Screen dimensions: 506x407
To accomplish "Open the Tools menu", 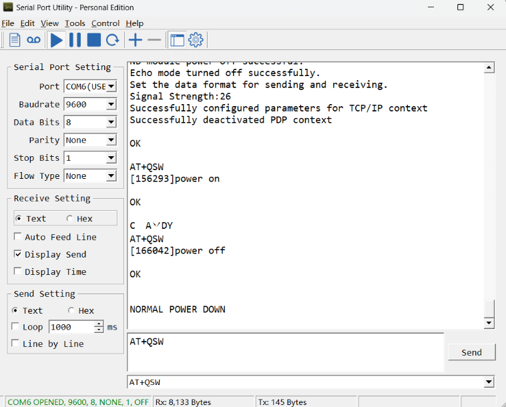I will coord(75,23).
